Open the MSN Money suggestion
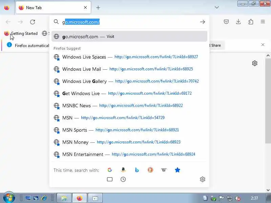The width and height of the screenshot is (271, 203). [129, 142]
